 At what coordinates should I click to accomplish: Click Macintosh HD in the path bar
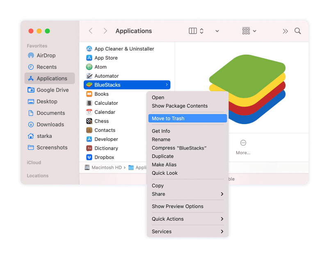pos(104,168)
